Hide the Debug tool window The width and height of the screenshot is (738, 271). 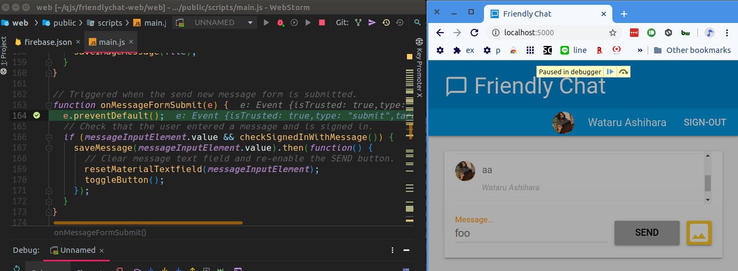pos(407,250)
